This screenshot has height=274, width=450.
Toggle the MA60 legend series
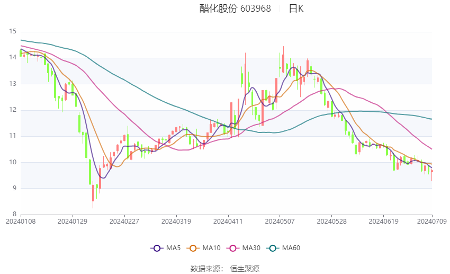283,248
